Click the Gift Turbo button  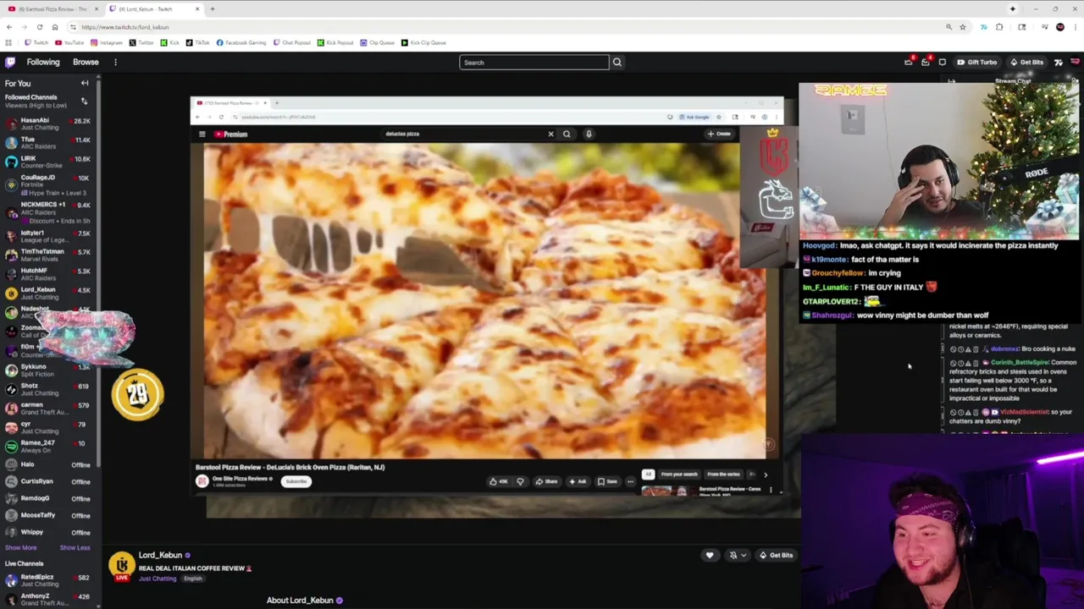click(976, 62)
